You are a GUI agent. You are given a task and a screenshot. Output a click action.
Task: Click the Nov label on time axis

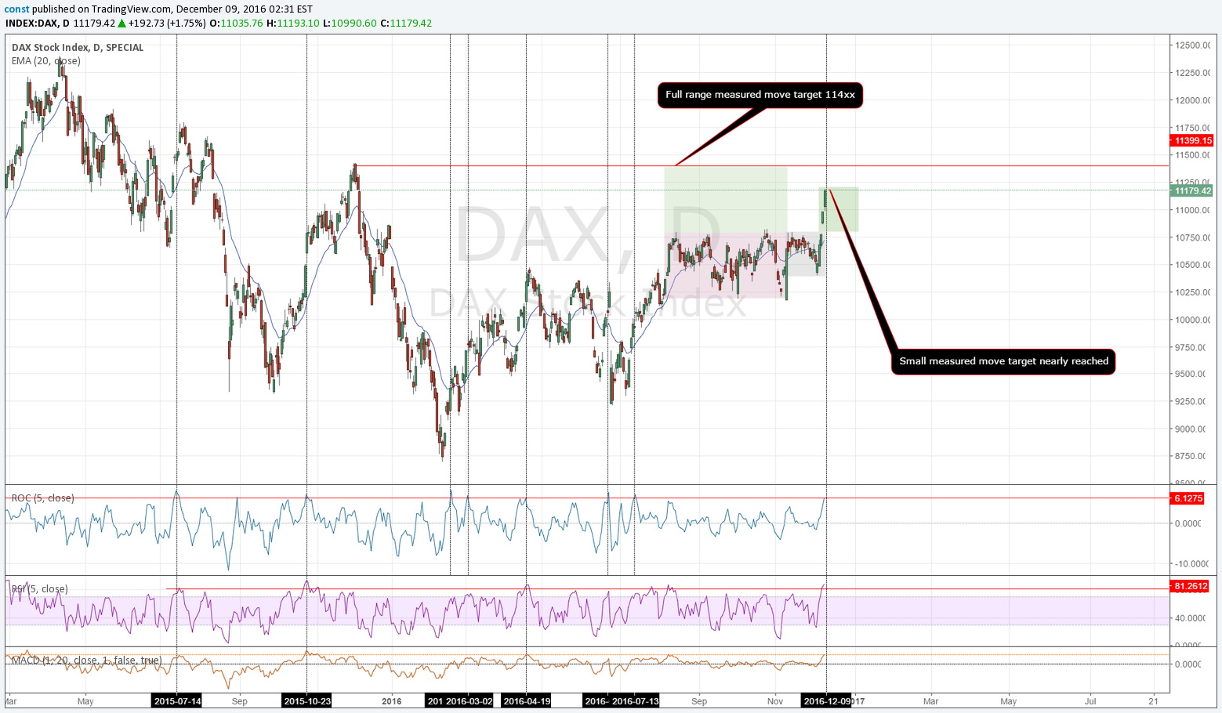774,701
